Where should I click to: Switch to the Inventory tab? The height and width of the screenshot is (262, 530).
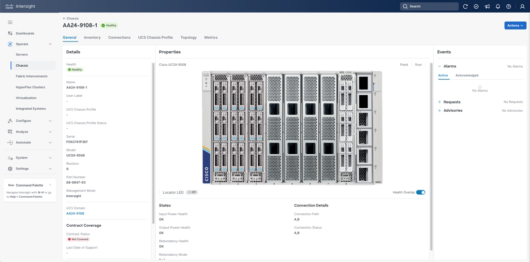[x=92, y=38]
